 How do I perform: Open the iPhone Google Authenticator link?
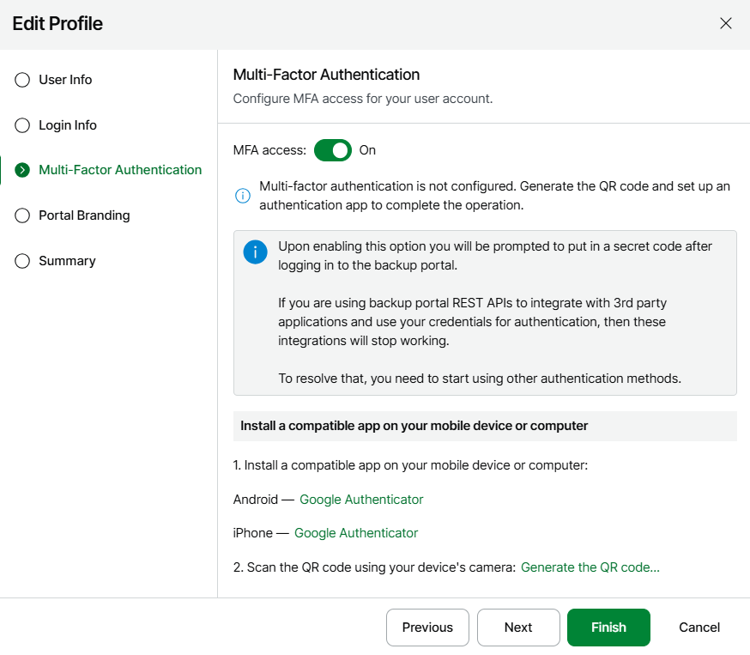point(356,533)
